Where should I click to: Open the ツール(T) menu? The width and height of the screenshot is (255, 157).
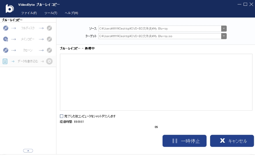coord(51,13)
